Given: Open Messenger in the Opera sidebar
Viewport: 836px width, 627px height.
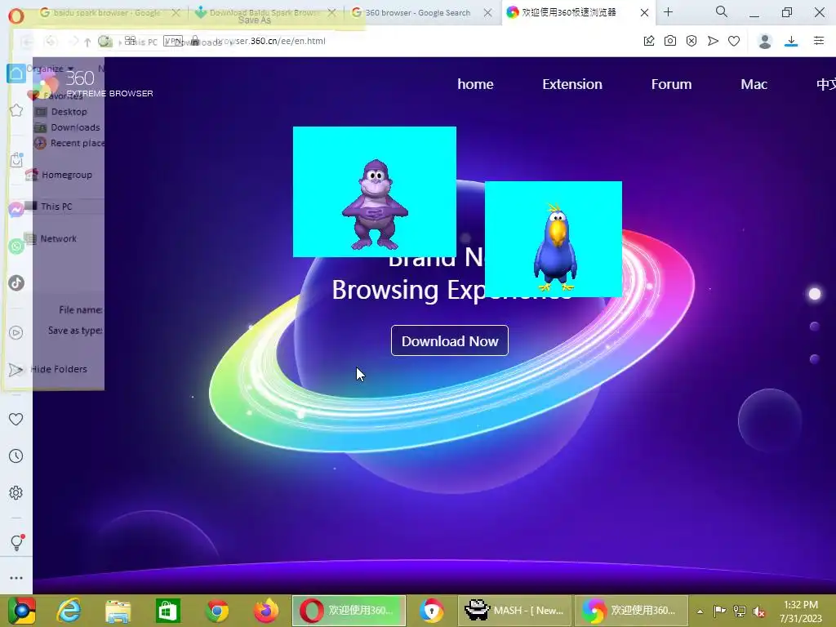Looking at the screenshot, I should tap(16, 210).
